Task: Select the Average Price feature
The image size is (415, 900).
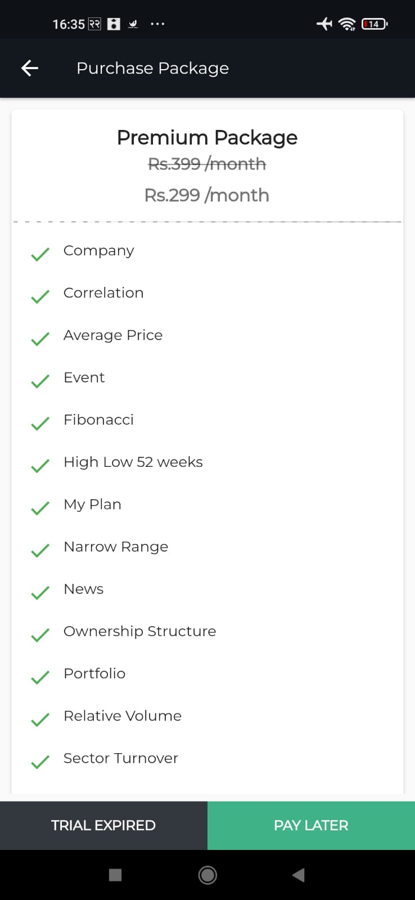Action: click(113, 335)
